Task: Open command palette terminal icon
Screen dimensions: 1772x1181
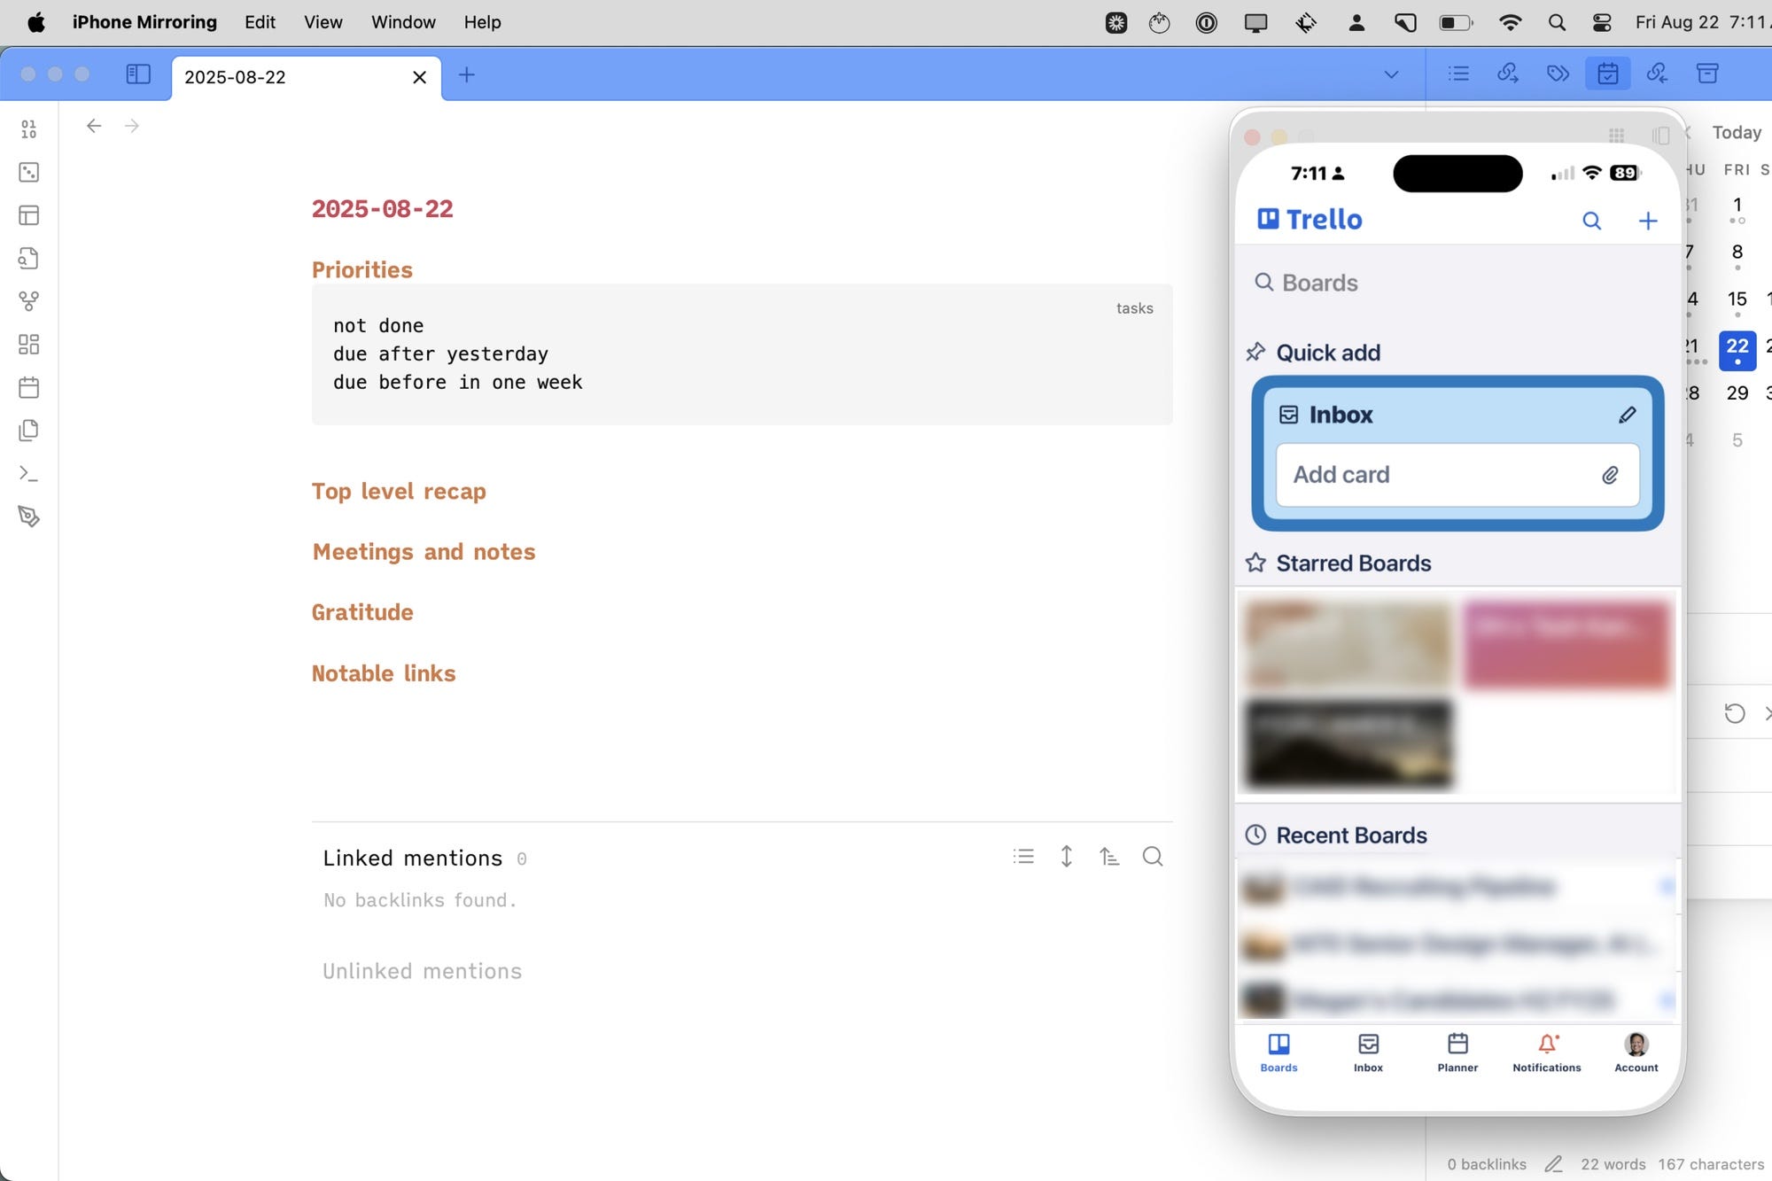Action: [x=28, y=474]
